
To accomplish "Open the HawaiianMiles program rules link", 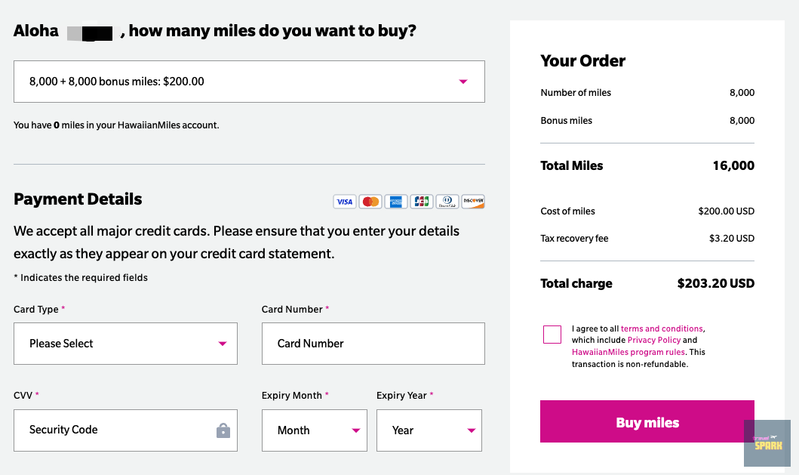I will [x=628, y=352].
